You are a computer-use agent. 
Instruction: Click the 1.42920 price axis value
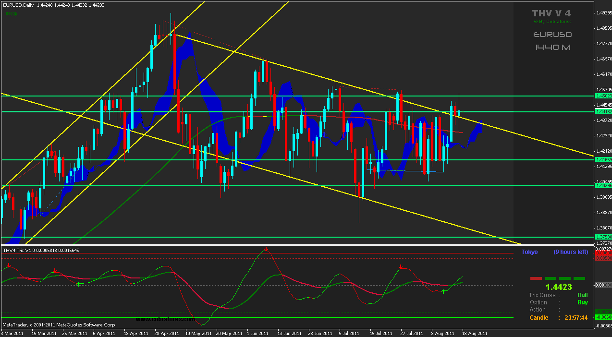pos(603,136)
